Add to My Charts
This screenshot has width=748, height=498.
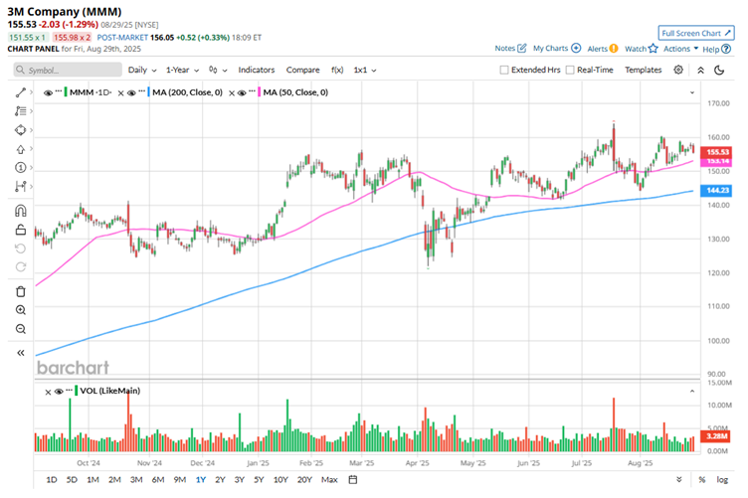[557, 48]
